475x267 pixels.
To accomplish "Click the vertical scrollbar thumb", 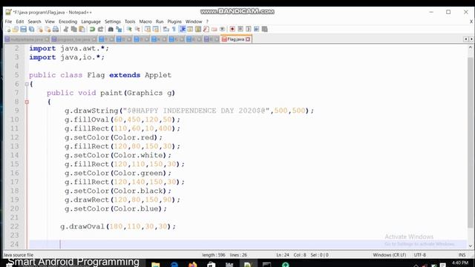I will 471,142.
